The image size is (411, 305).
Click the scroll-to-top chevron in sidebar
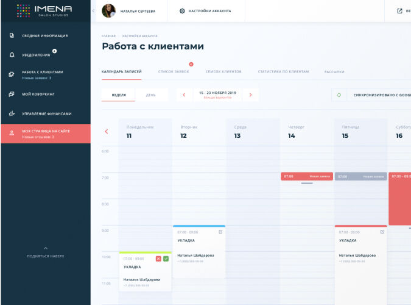tap(46, 248)
